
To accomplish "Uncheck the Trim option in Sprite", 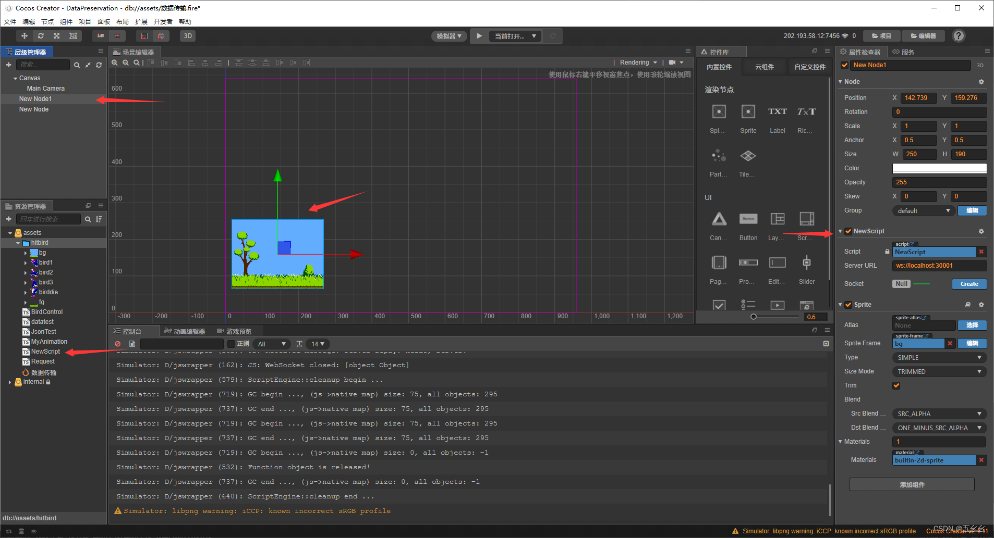I will click(896, 385).
